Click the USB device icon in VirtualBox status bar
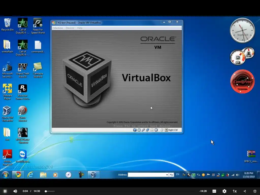 143,130
